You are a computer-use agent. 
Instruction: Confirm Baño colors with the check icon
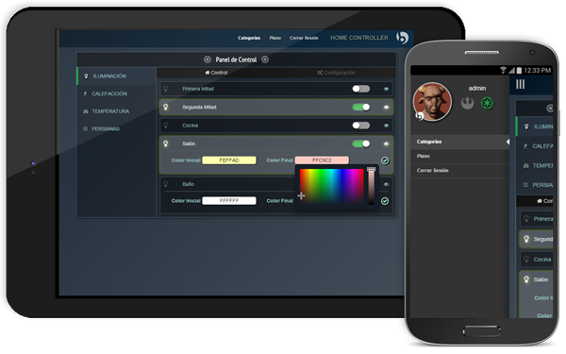(385, 201)
